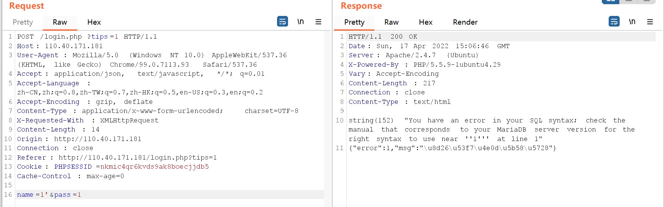The width and height of the screenshot is (664, 207).
Task: Click the request Content-Type header name
Action: tap(42, 111)
